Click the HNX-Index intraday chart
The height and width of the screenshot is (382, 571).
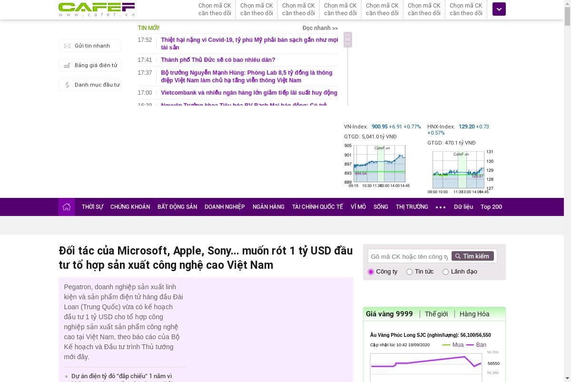pos(458,170)
